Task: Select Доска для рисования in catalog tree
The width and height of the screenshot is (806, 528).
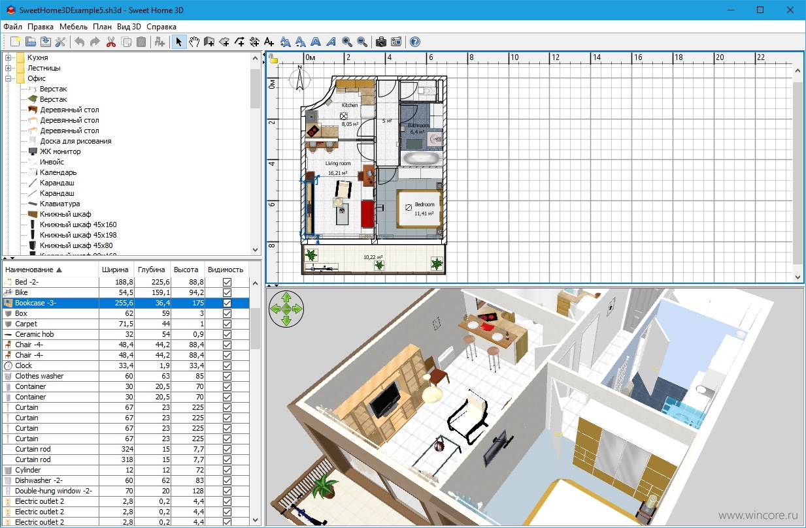Action: 75,141
